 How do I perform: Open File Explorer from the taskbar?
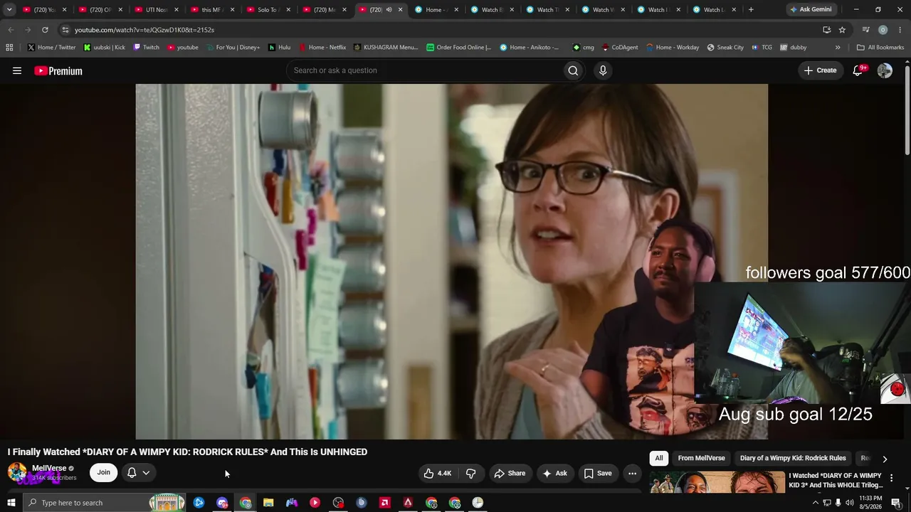[x=268, y=503]
